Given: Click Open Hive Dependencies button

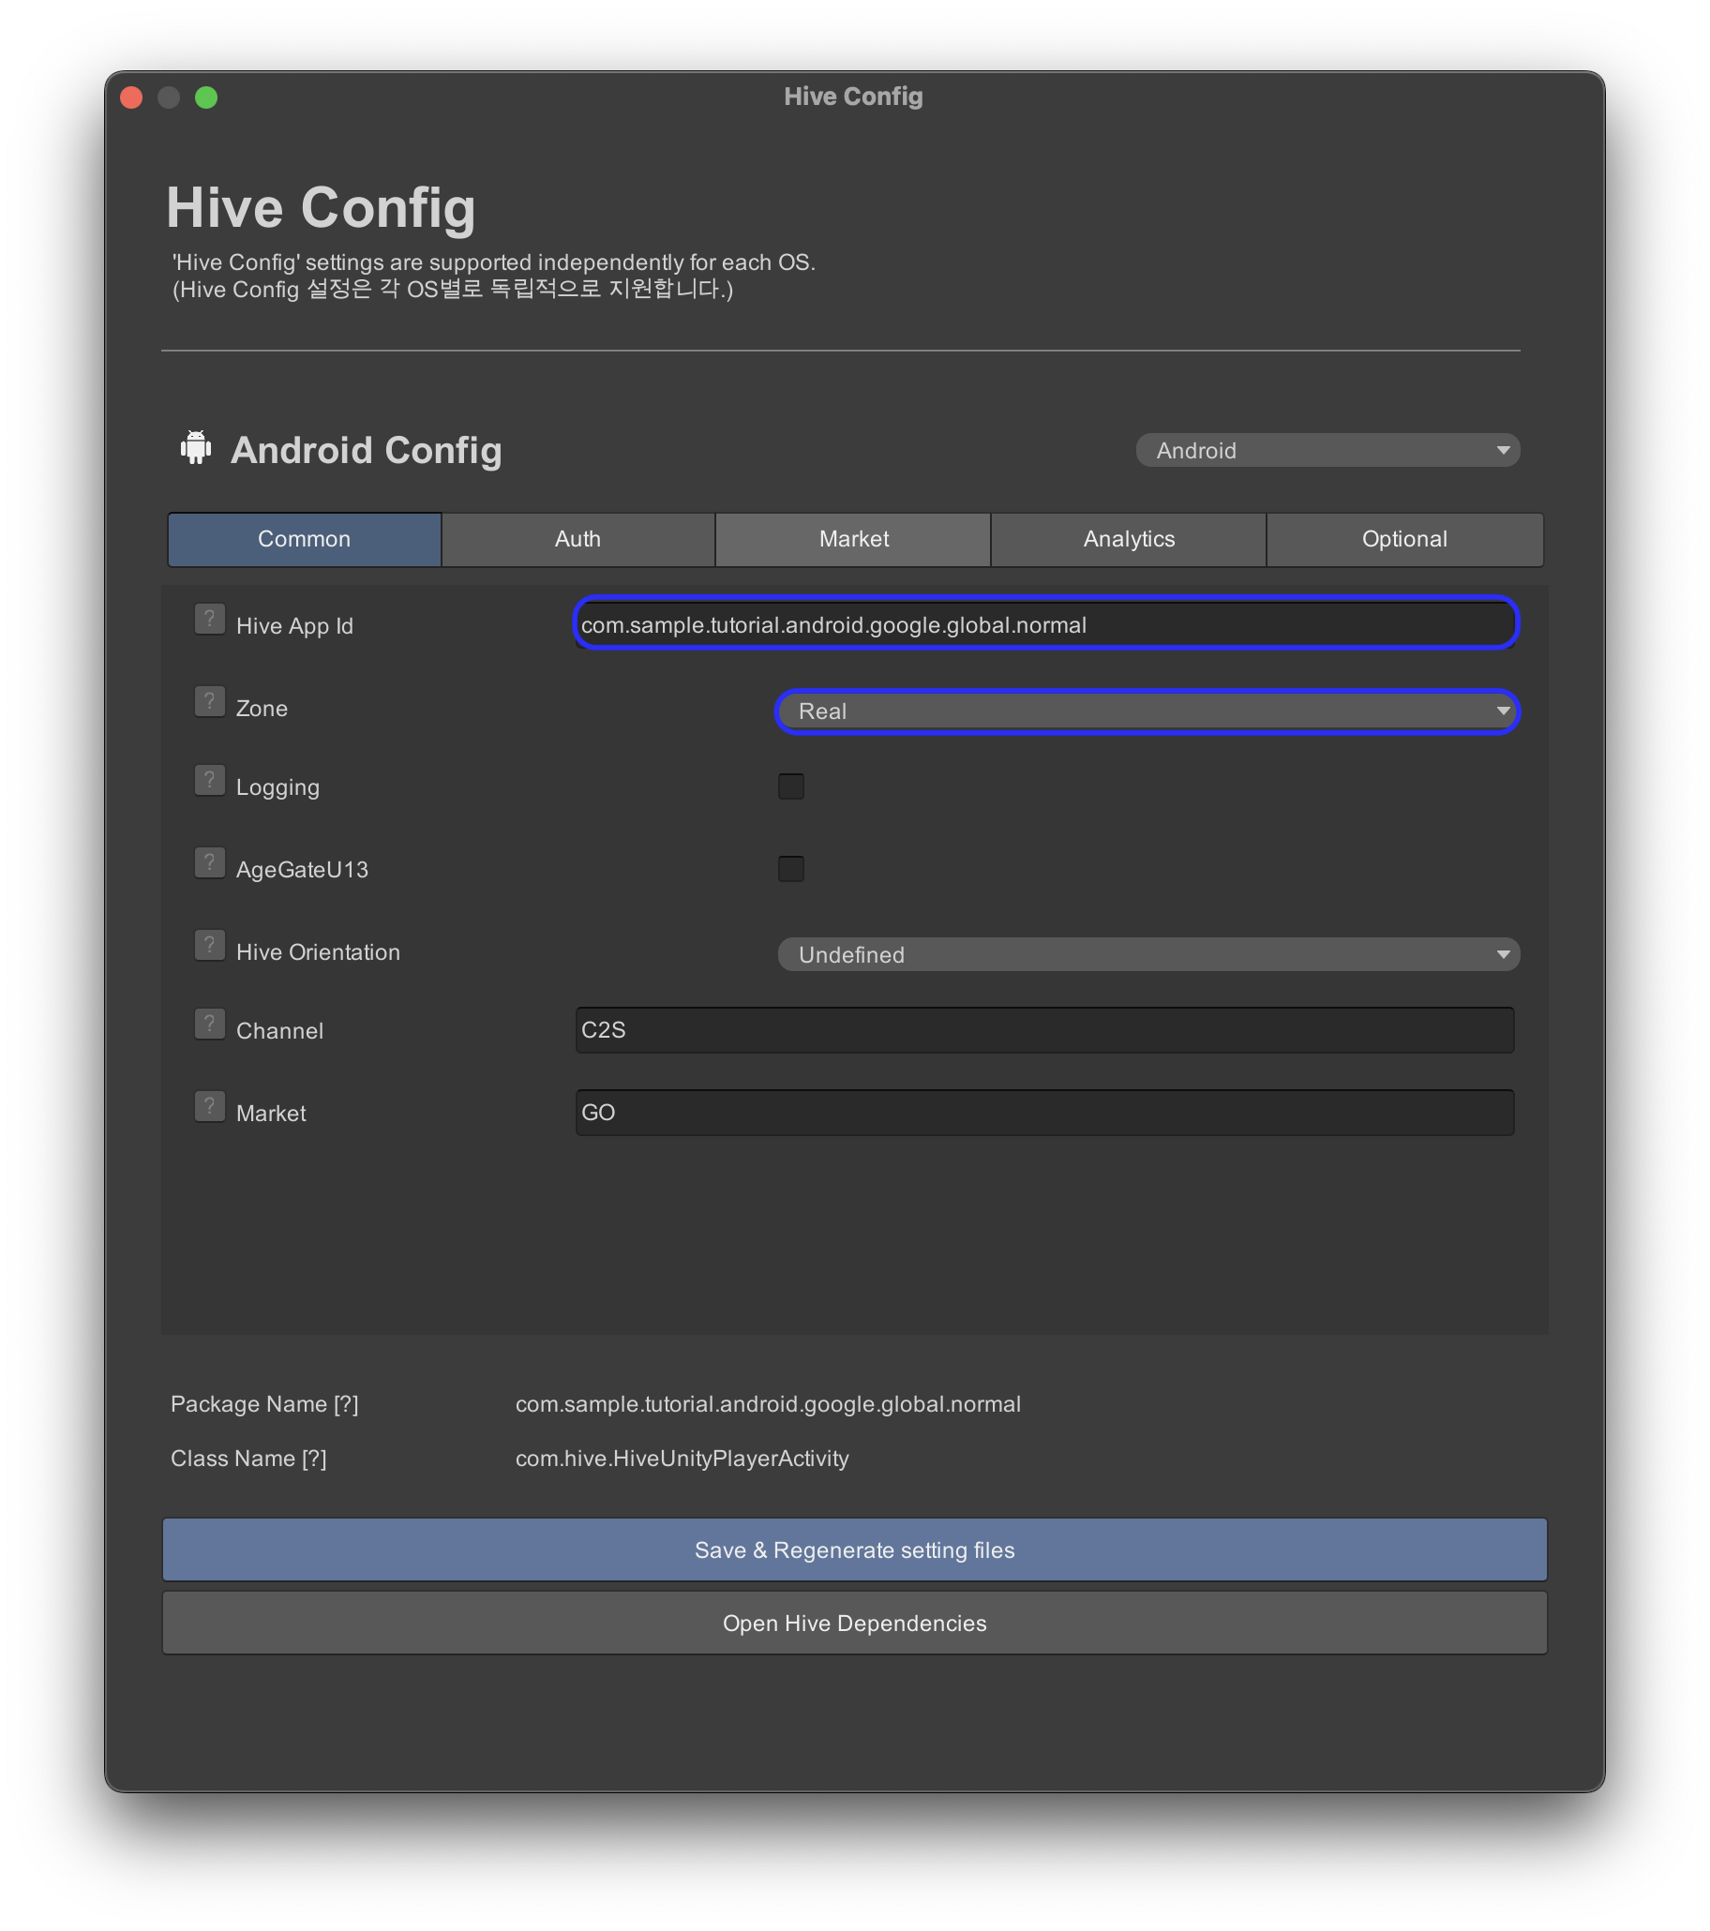Looking at the screenshot, I should coord(854,1623).
